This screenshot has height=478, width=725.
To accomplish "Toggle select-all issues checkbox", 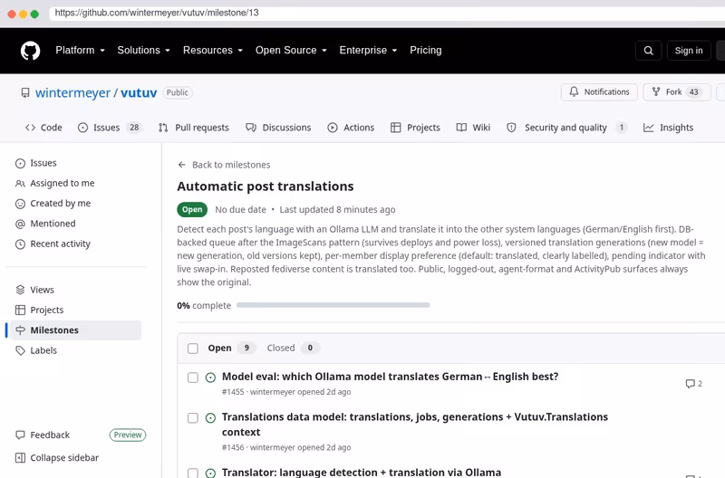I will pos(193,349).
